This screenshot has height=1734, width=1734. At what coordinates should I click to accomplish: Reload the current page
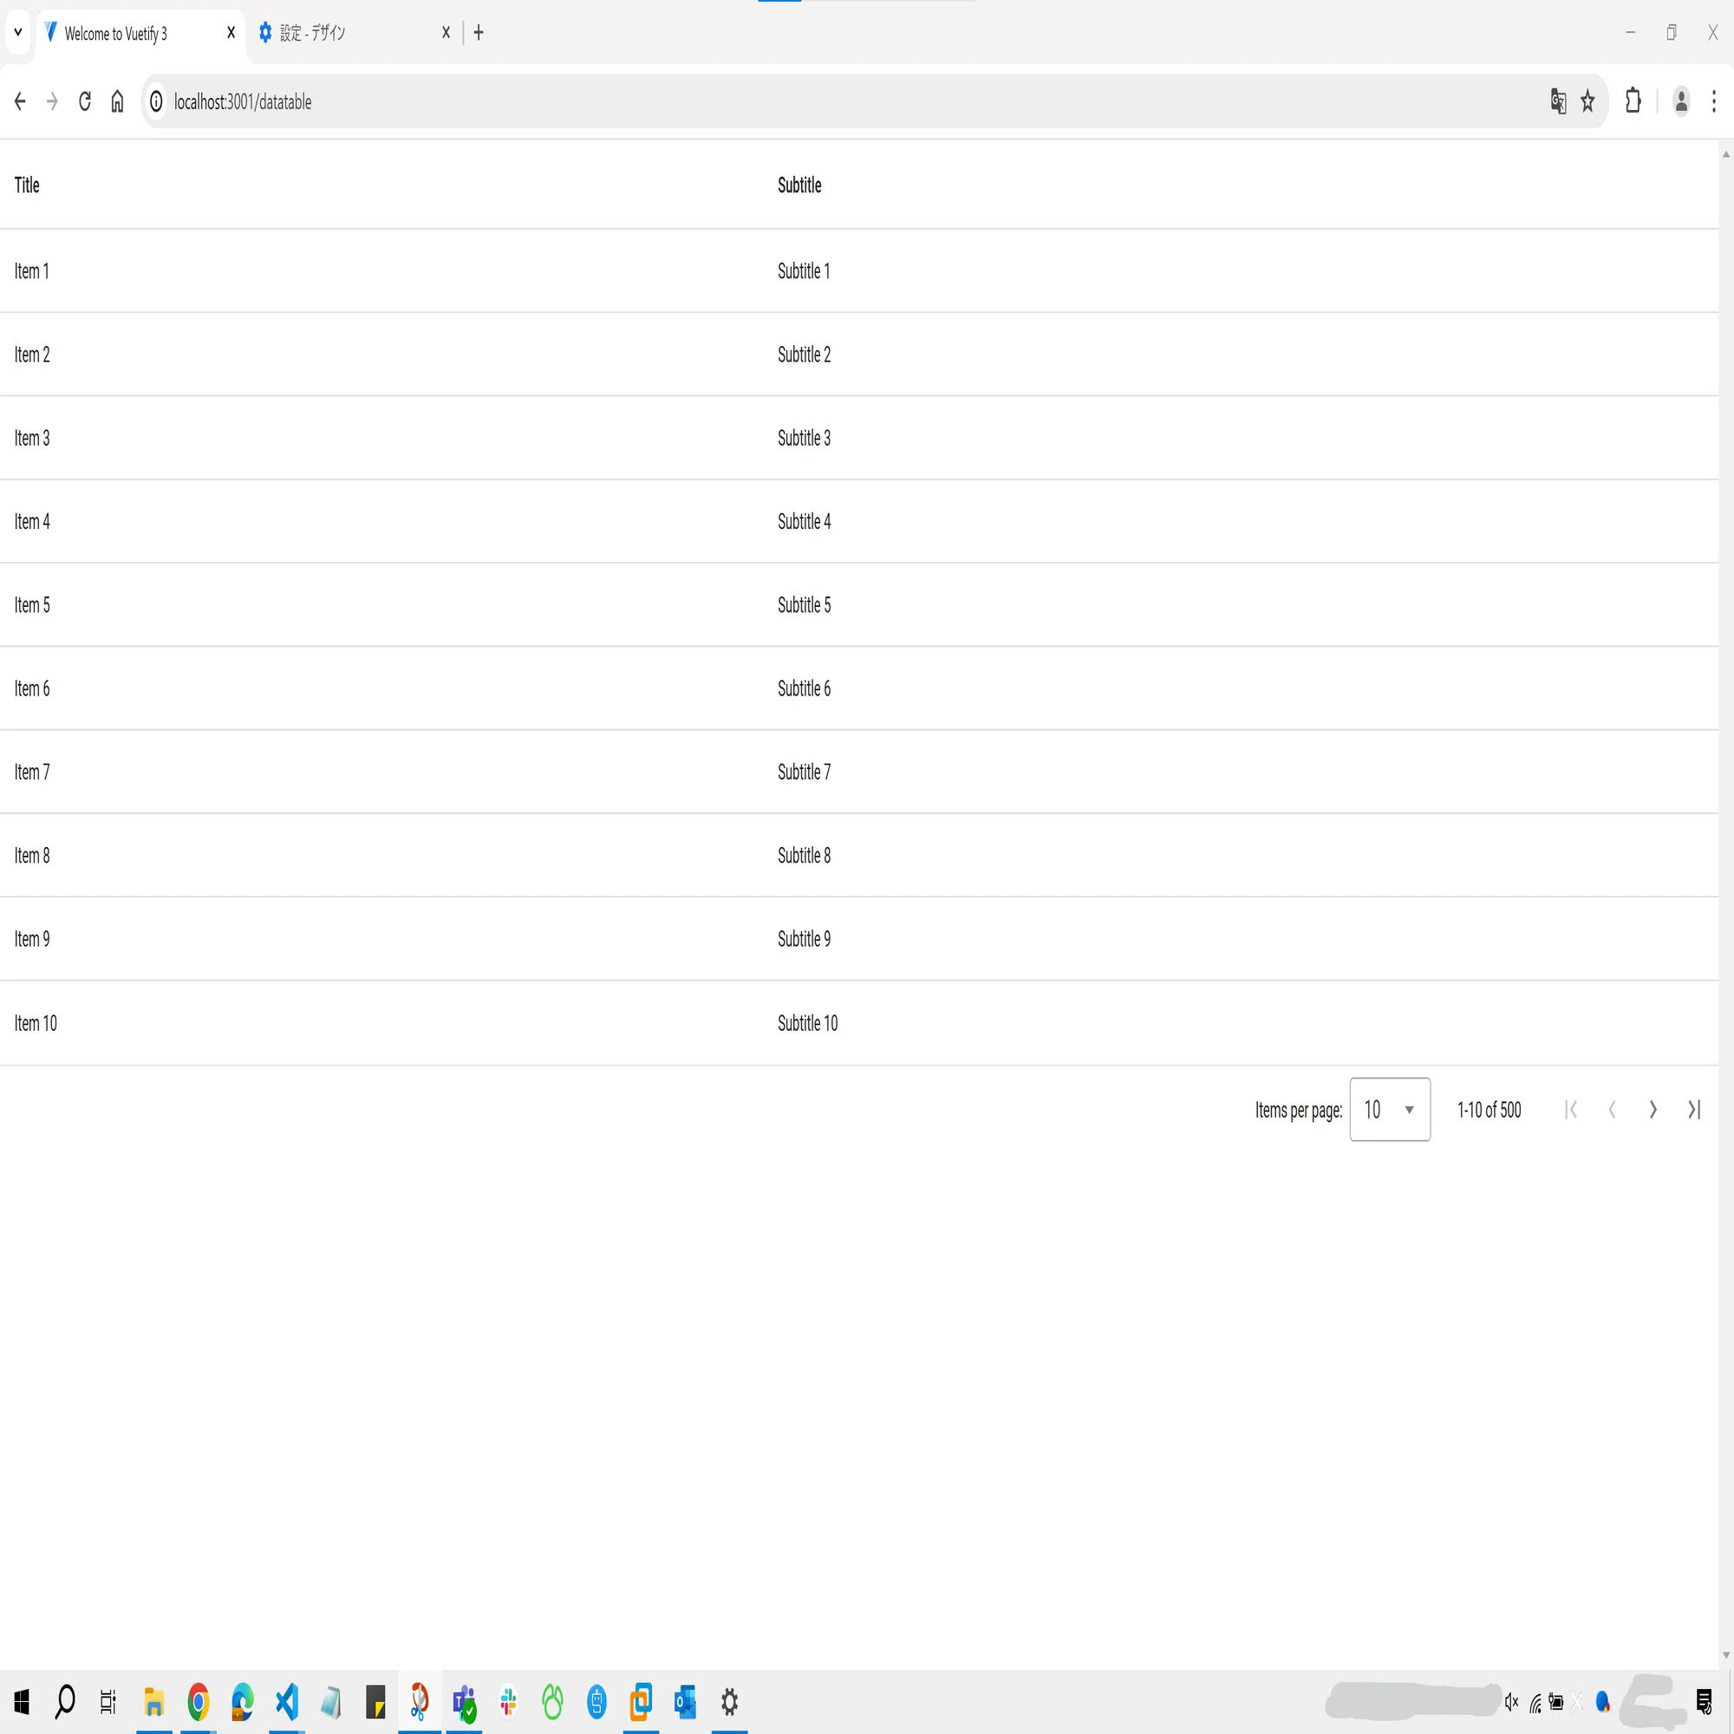tap(84, 101)
